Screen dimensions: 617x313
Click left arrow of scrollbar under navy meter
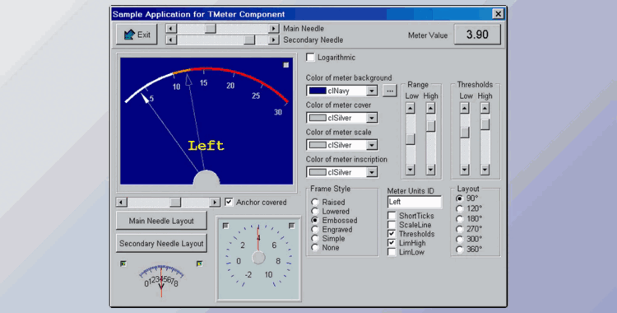pos(122,203)
